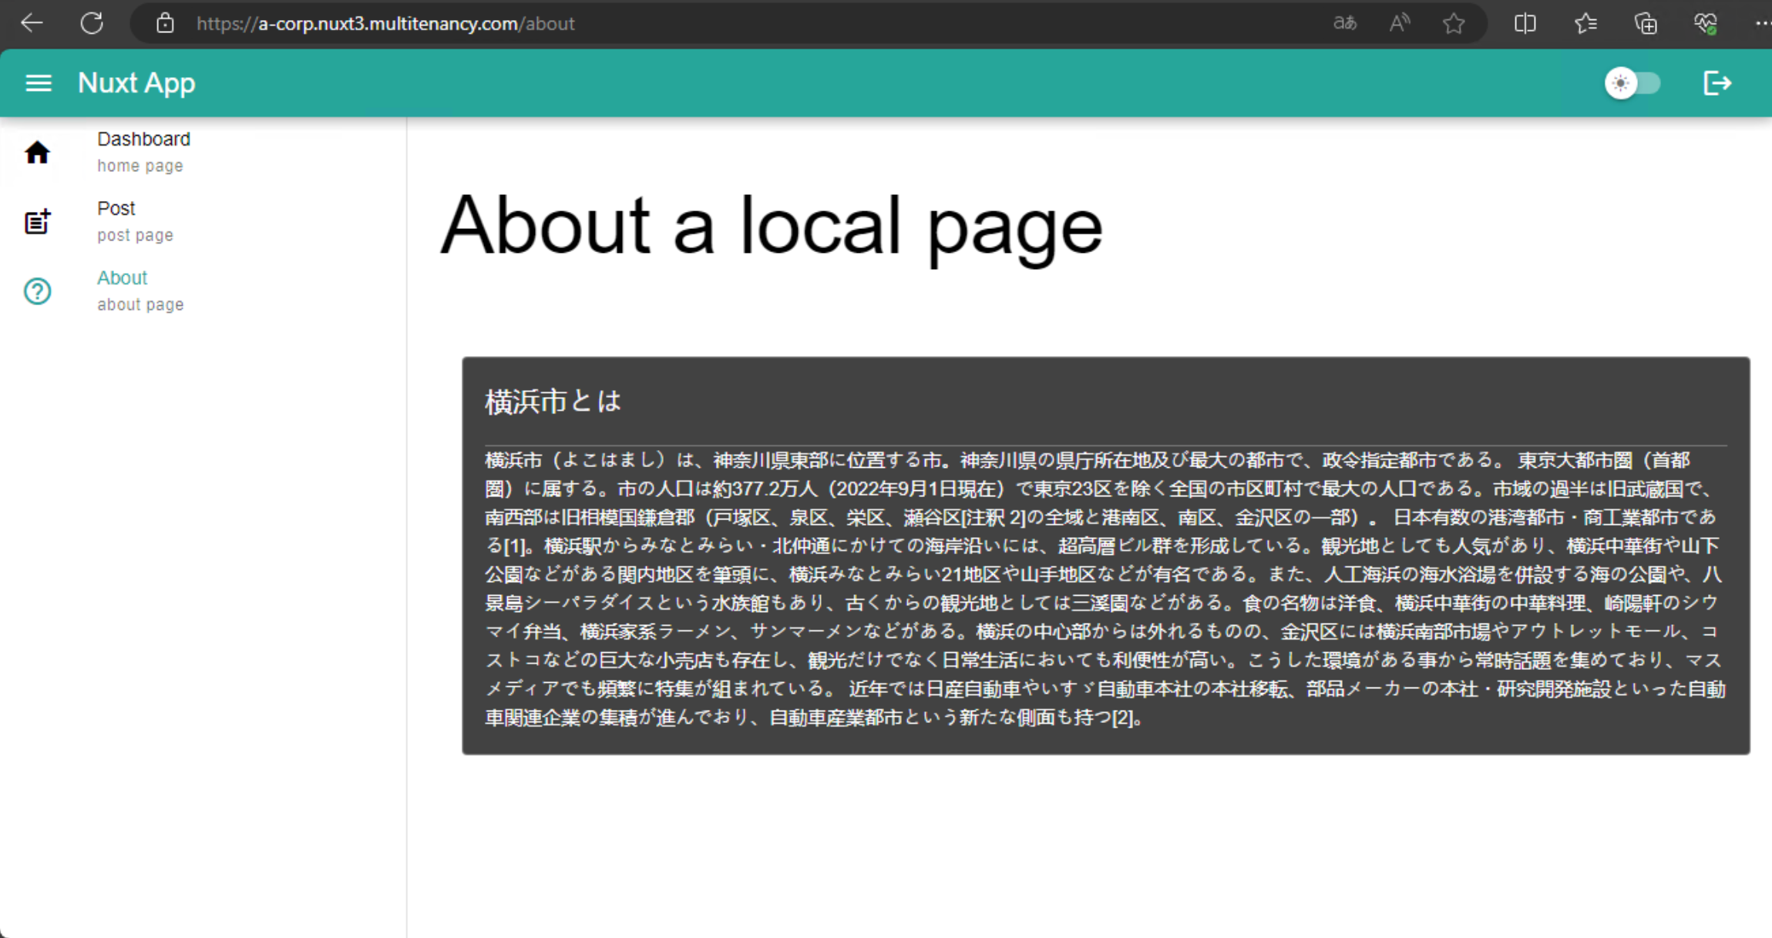Click the 横浜市とは card heading
Viewport: 1772px width, 938px height.
tap(553, 402)
